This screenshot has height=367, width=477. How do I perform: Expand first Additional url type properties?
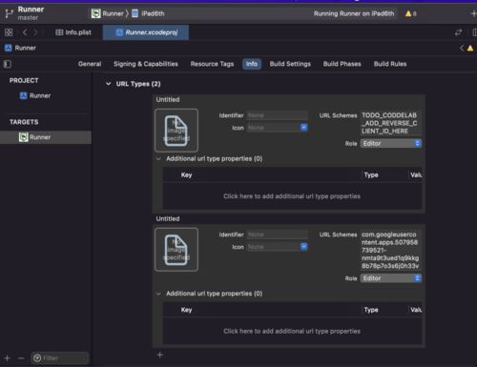tap(158, 159)
